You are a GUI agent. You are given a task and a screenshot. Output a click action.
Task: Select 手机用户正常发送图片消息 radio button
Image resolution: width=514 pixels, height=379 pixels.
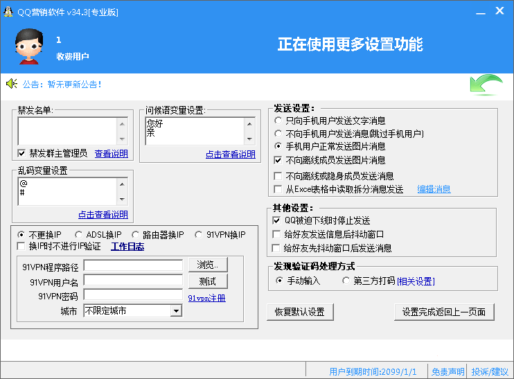coord(278,146)
